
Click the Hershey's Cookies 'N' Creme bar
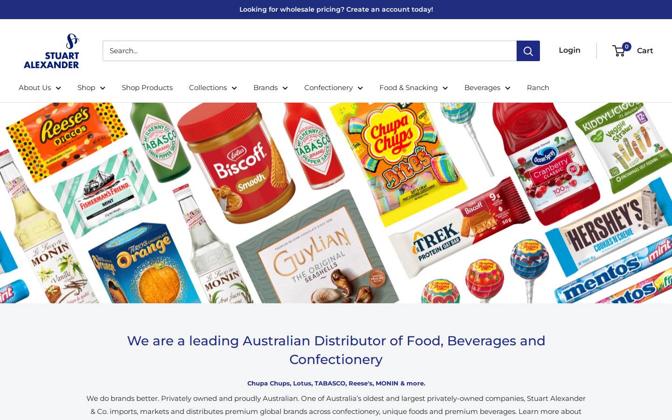pyautogui.click(x=609, y=226)
